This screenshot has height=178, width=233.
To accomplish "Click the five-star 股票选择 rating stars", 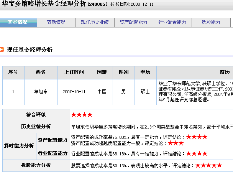I will pos(208,166).
